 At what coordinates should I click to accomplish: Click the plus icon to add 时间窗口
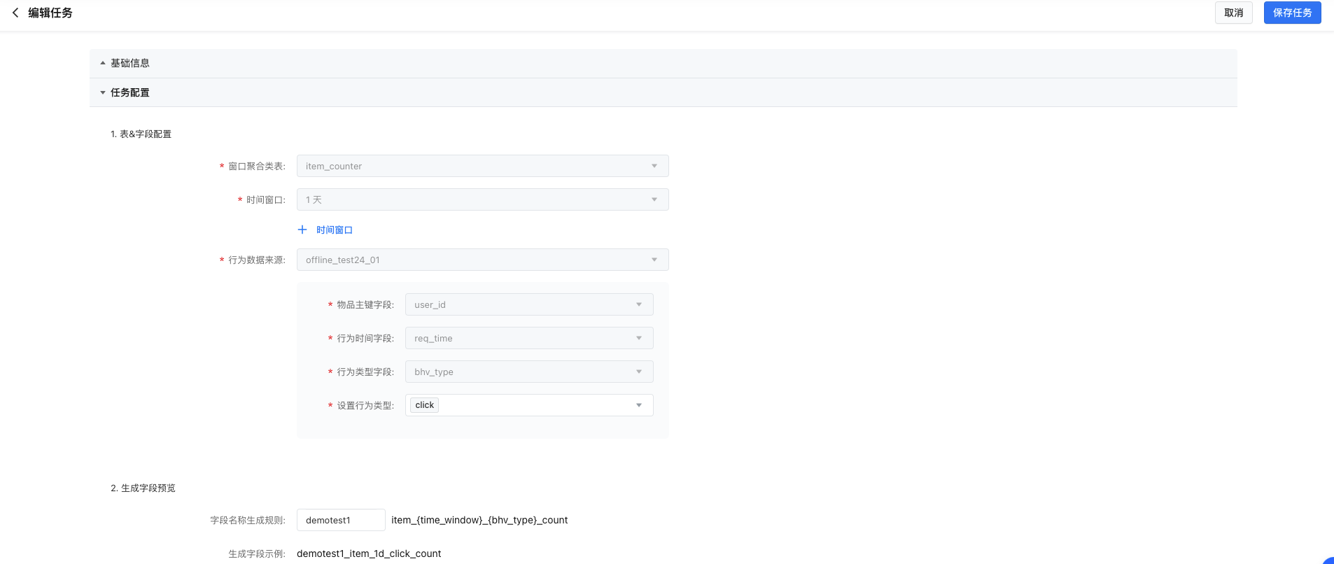pyautogui.click(x=302, y=230)
